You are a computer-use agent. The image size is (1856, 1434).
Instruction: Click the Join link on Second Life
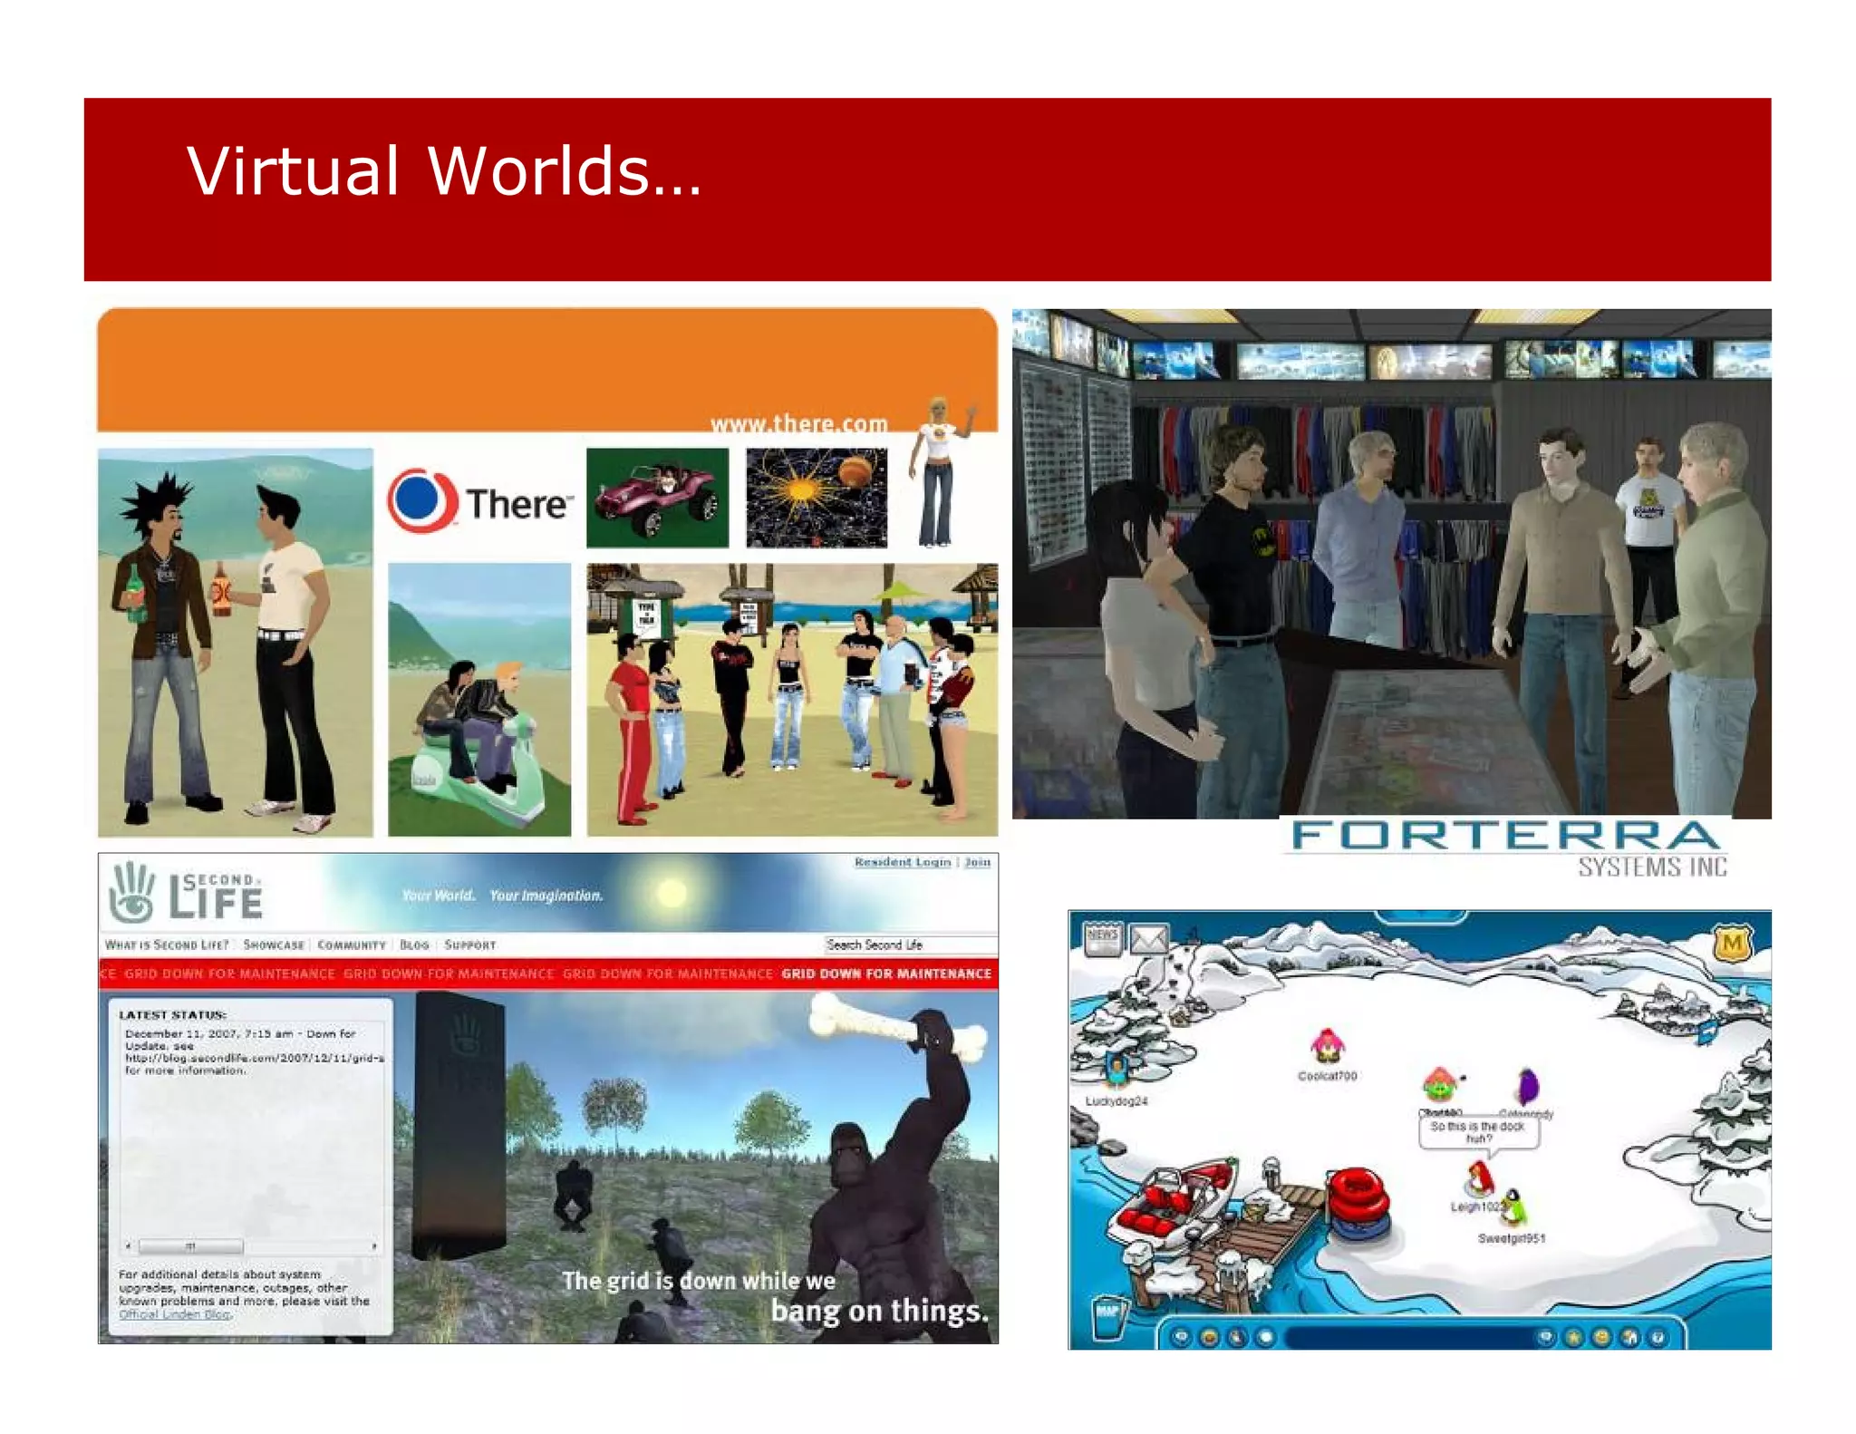pos(977,862)
